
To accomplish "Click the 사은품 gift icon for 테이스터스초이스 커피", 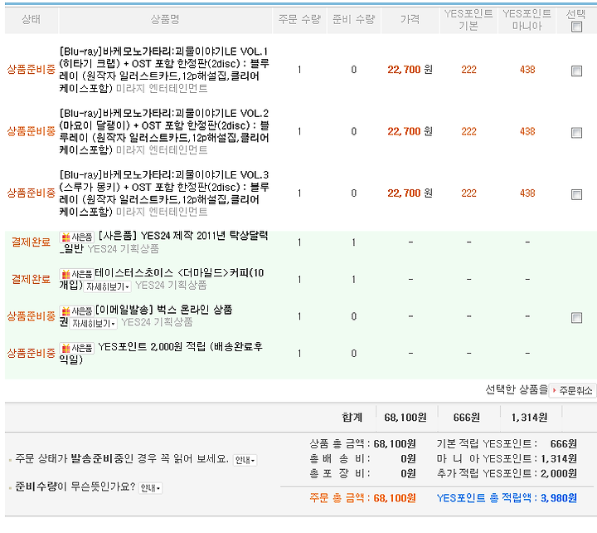I will tap(76, 274).
